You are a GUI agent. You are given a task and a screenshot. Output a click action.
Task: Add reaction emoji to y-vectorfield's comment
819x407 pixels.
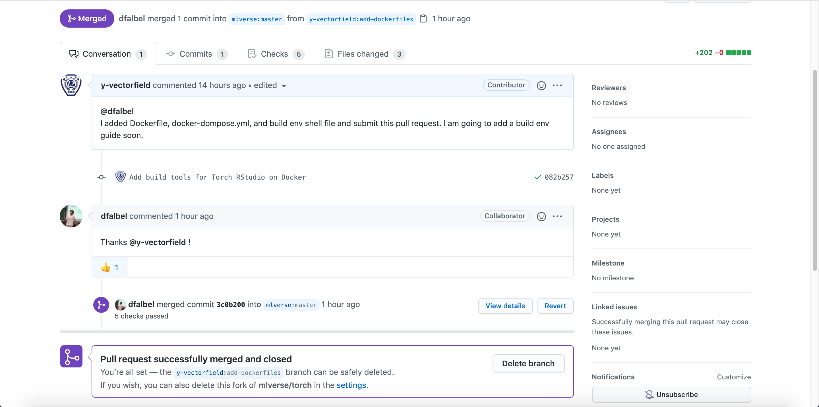(541, 85)
